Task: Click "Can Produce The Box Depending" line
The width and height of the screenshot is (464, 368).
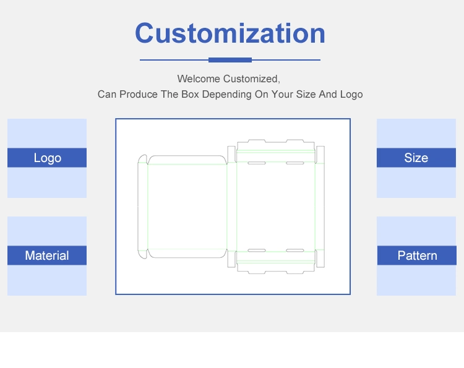Action: tap(230, 94)
